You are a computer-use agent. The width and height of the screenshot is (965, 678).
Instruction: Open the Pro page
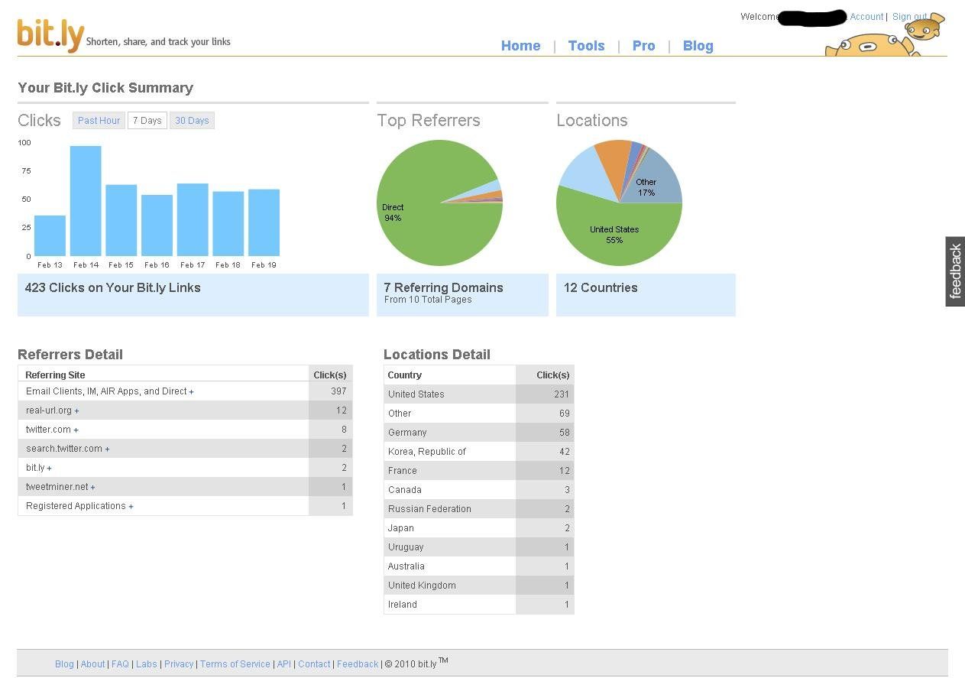643,46
